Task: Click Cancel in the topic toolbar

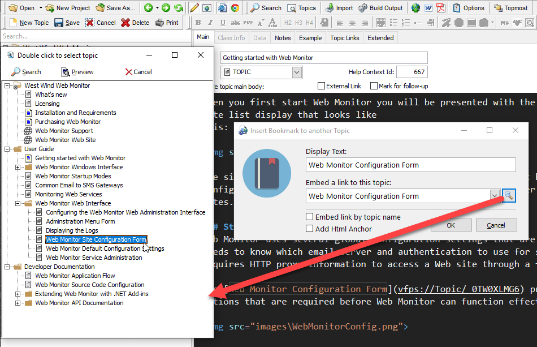Action: (101, 23)
